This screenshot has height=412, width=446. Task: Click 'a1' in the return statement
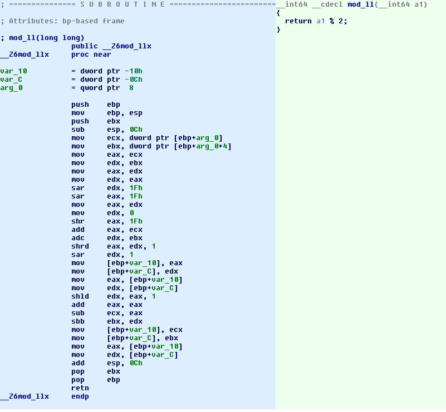(x=320, y=21)
